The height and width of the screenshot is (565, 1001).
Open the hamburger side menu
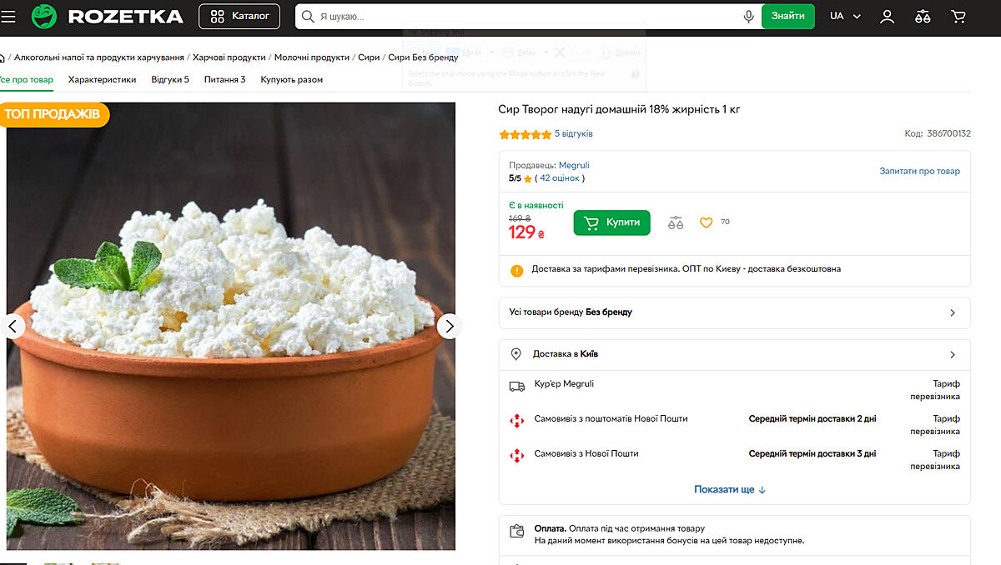pos(8,17)
